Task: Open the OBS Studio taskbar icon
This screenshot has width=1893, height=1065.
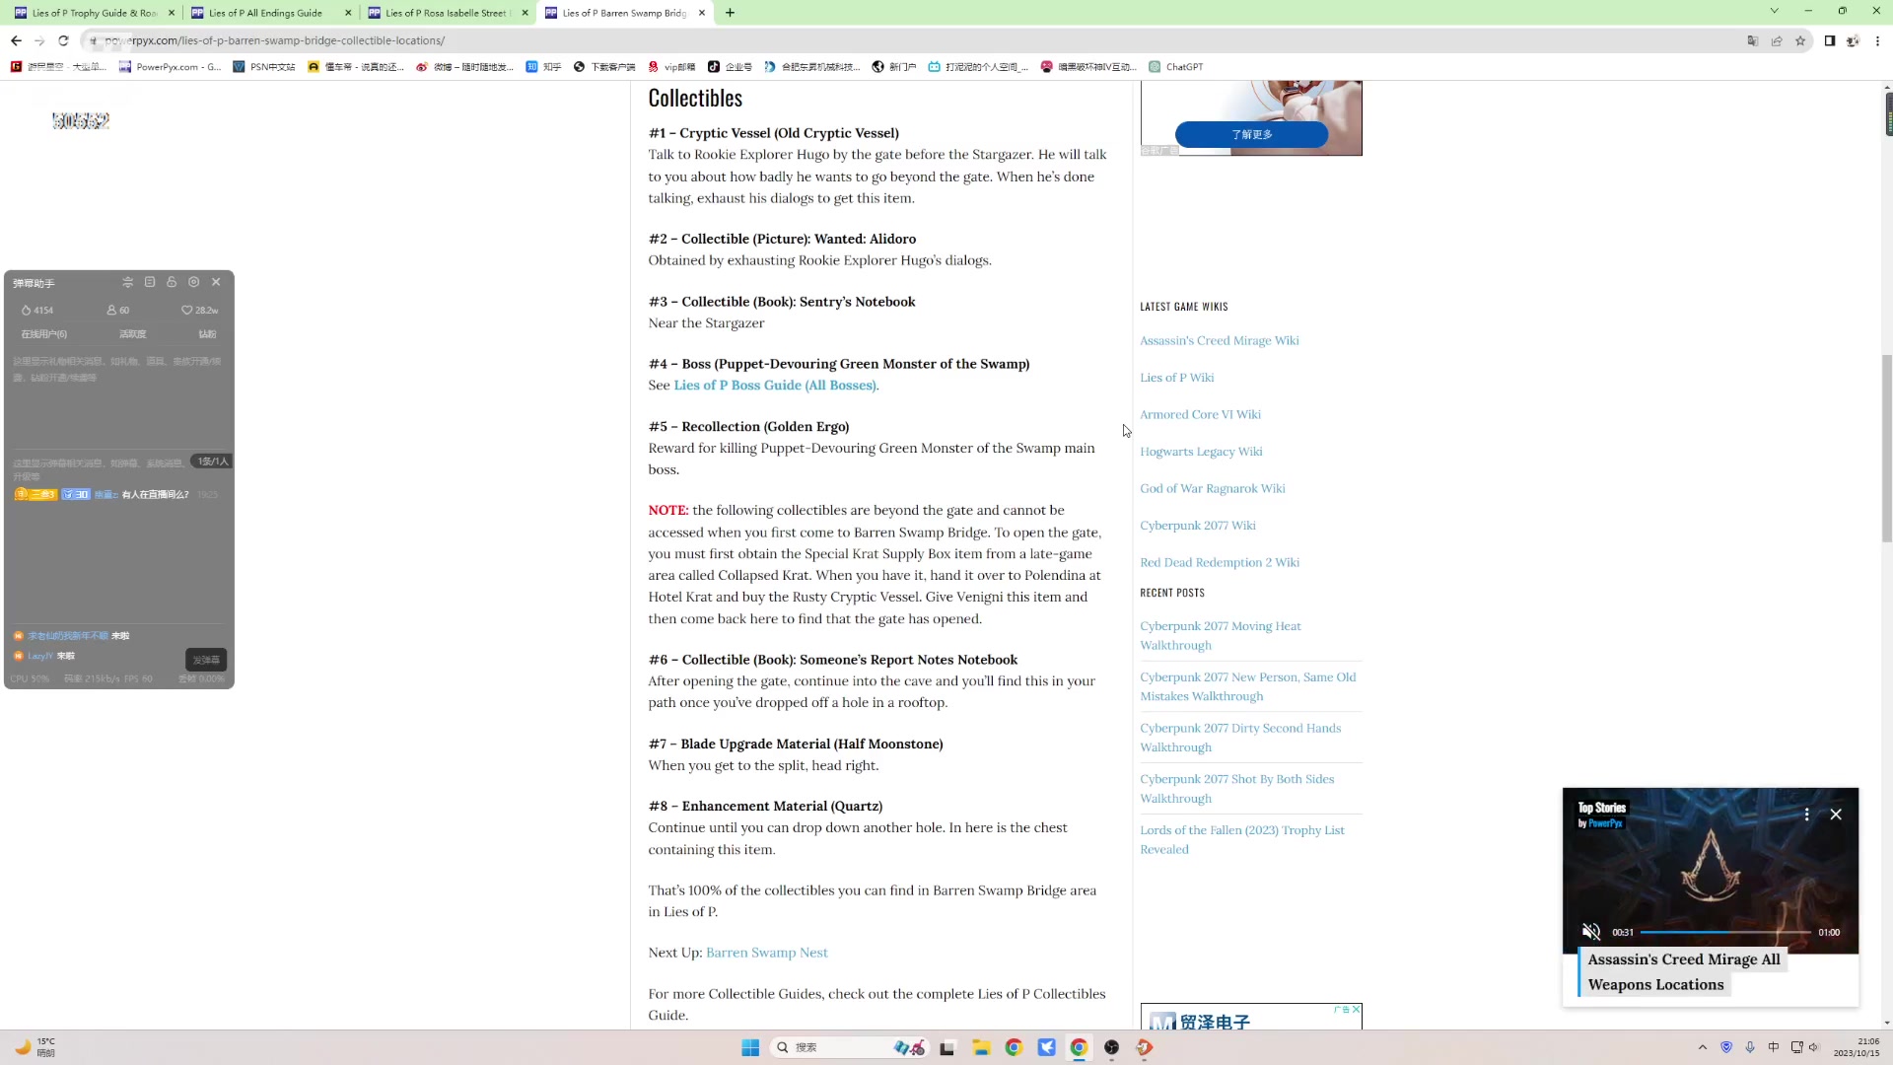Action: pyautogui.click(x=1111, y=1047)
